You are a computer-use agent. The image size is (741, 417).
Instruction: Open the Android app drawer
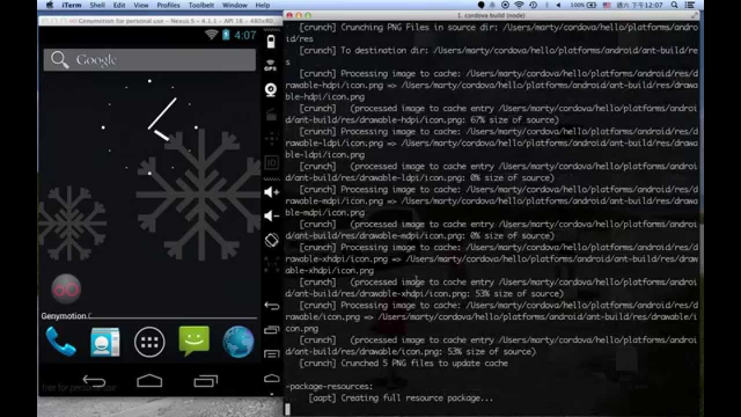pyautogui.click(x=149, y=342)
